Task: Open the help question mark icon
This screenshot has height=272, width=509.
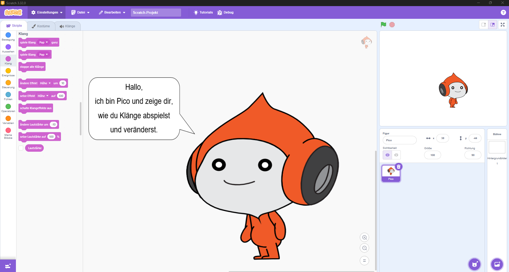Action: pos(503,12)
